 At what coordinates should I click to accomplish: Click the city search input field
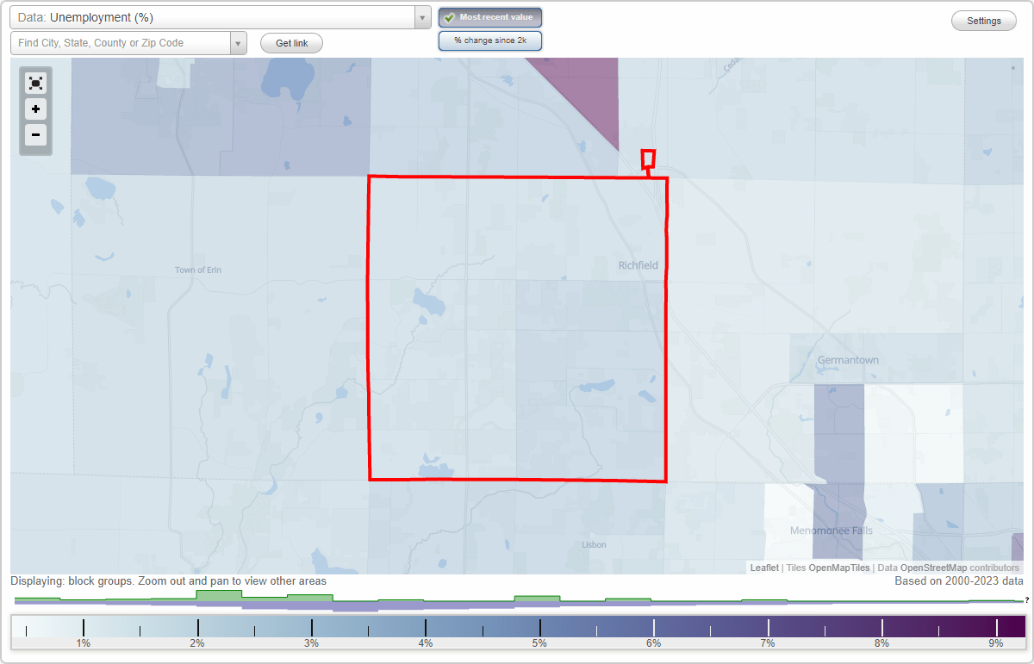tap(121, 41)
